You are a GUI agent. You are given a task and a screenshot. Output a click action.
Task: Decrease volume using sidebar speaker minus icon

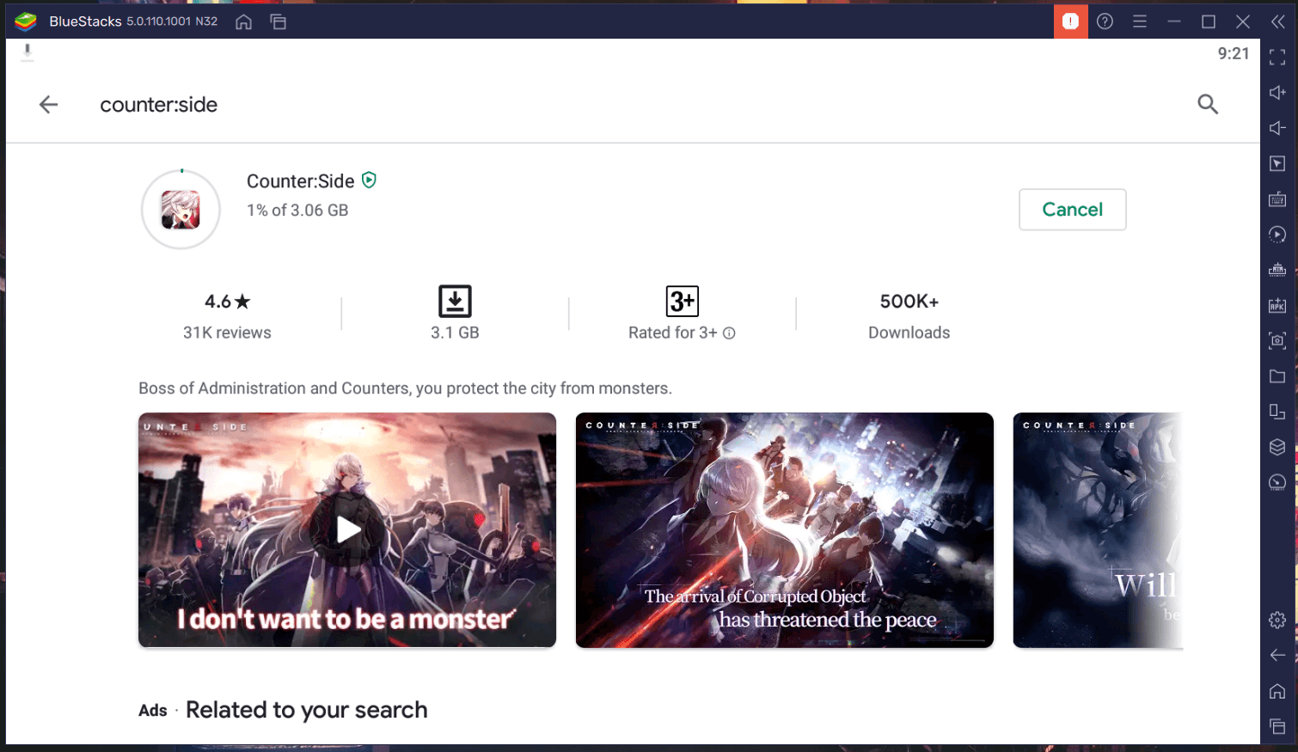tap(1277, 128)
